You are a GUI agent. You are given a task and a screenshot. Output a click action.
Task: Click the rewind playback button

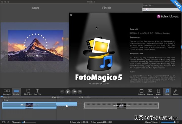[62, 92]
